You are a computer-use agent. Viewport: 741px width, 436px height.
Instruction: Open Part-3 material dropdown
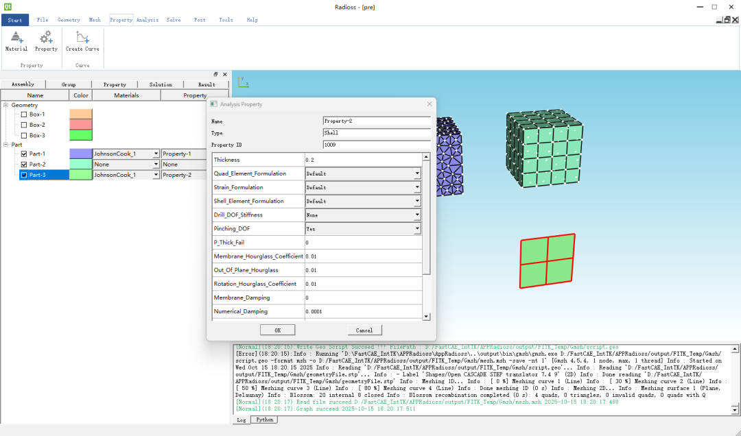[x=156, y=175]
